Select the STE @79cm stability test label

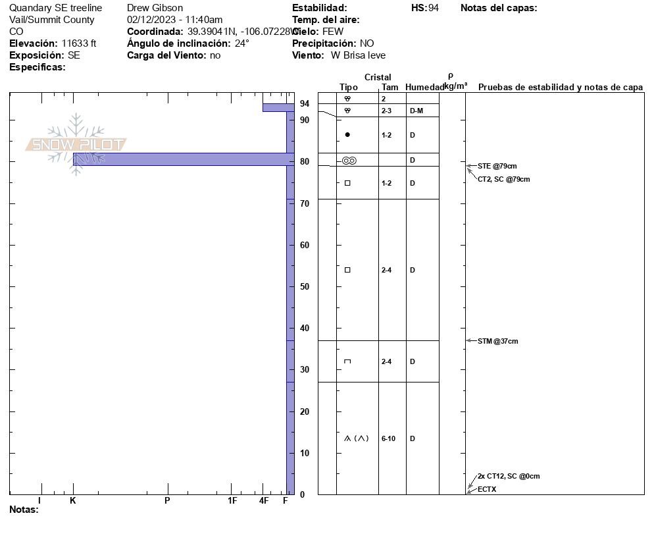[x=497, y=166]
